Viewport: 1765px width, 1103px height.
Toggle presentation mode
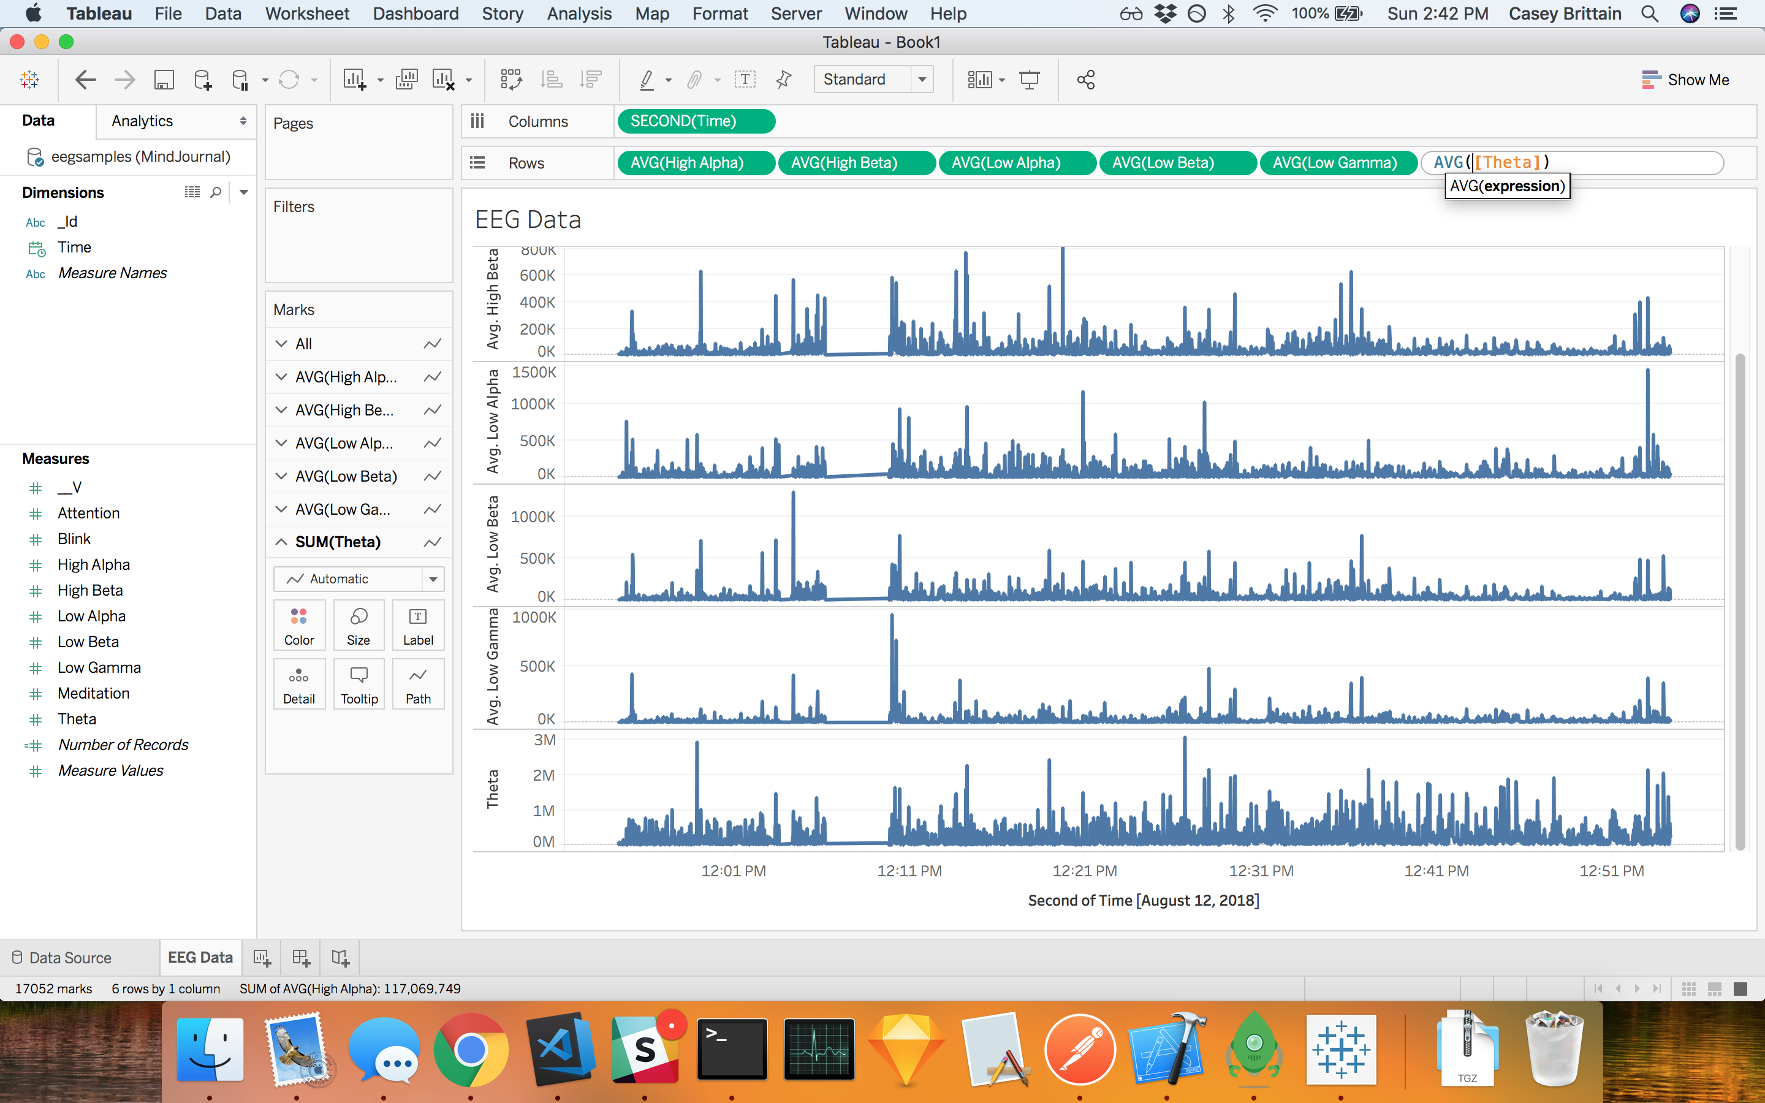[1028, 79]
